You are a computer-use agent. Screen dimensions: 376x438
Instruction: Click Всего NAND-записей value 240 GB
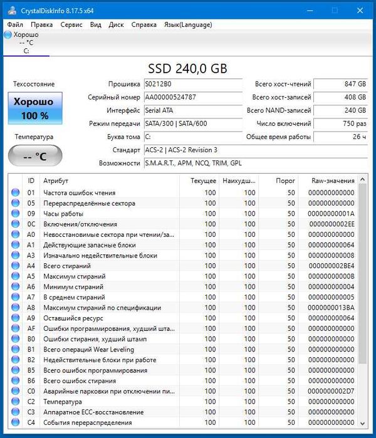coord(340,110)
